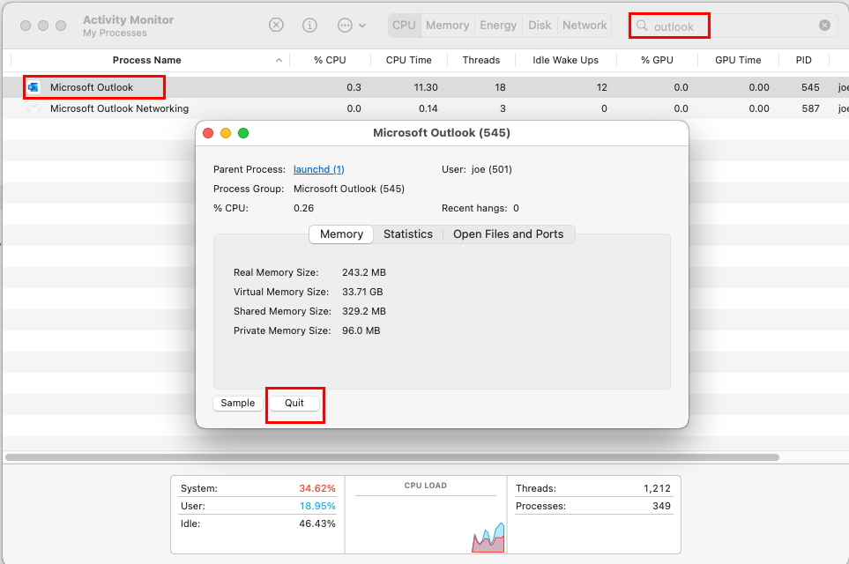The height and width of the screenshot is (564, 849).
Task: Show the Statistics tab in dialog
Action: pyautogui.click(x=407, y=234)
